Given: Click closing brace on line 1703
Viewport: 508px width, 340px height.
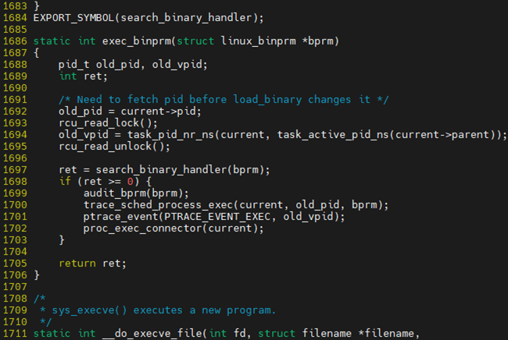Looking at the screenshot, I should tap(62, 240).
